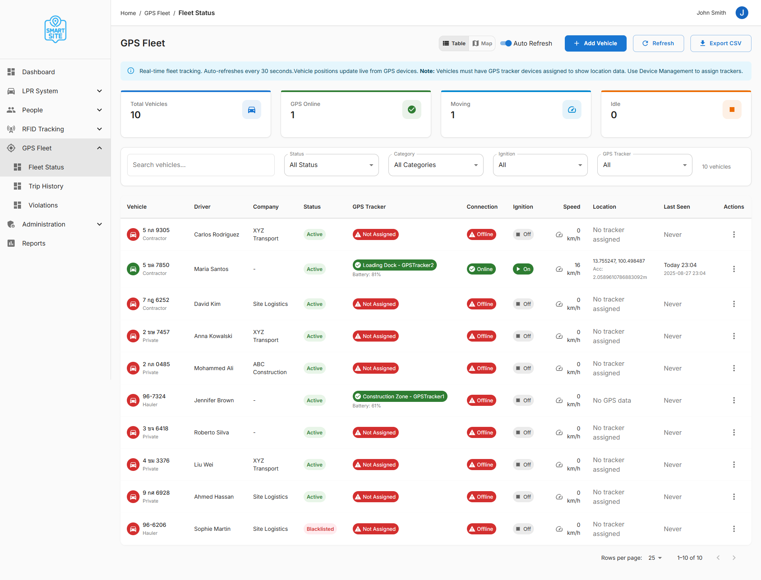Switch to Table view
Screen dimensions: 761x580
click(x=454, y=43)
